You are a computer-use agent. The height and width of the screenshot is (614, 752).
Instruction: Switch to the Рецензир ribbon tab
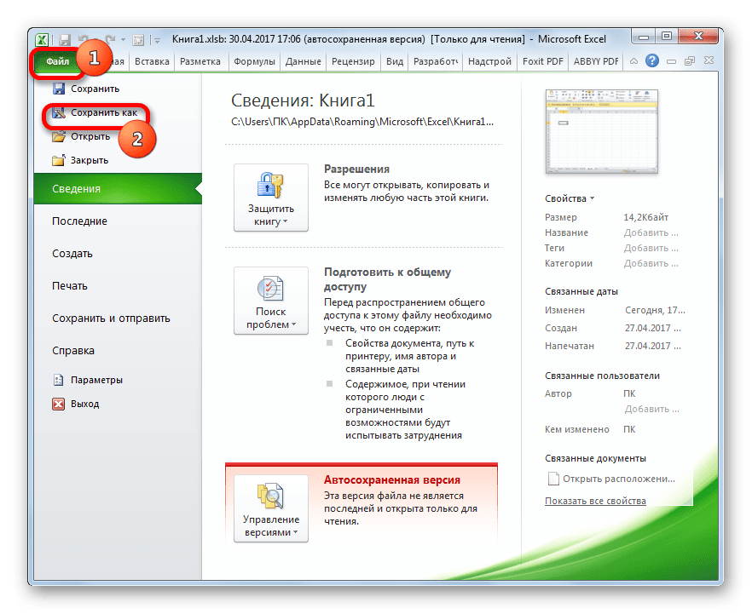(353, 61)
